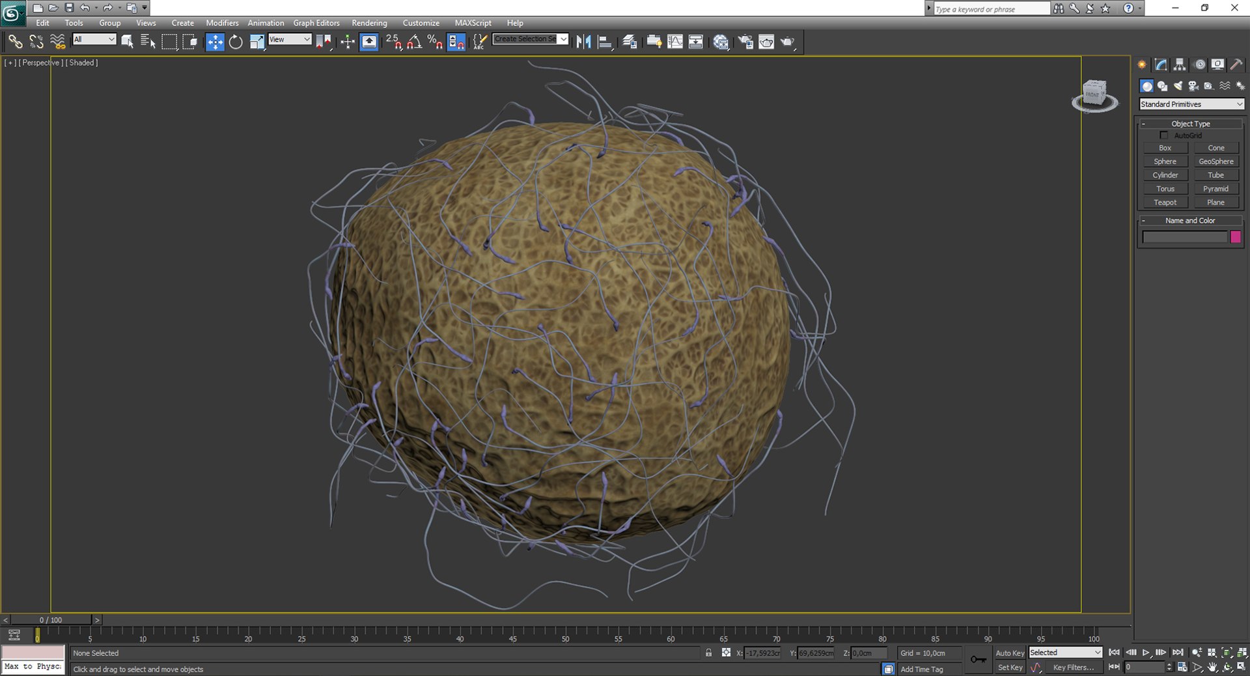Open the Selected key filter dropdown
This screenshot has width=1250, height=676.
coord(1065,653)
